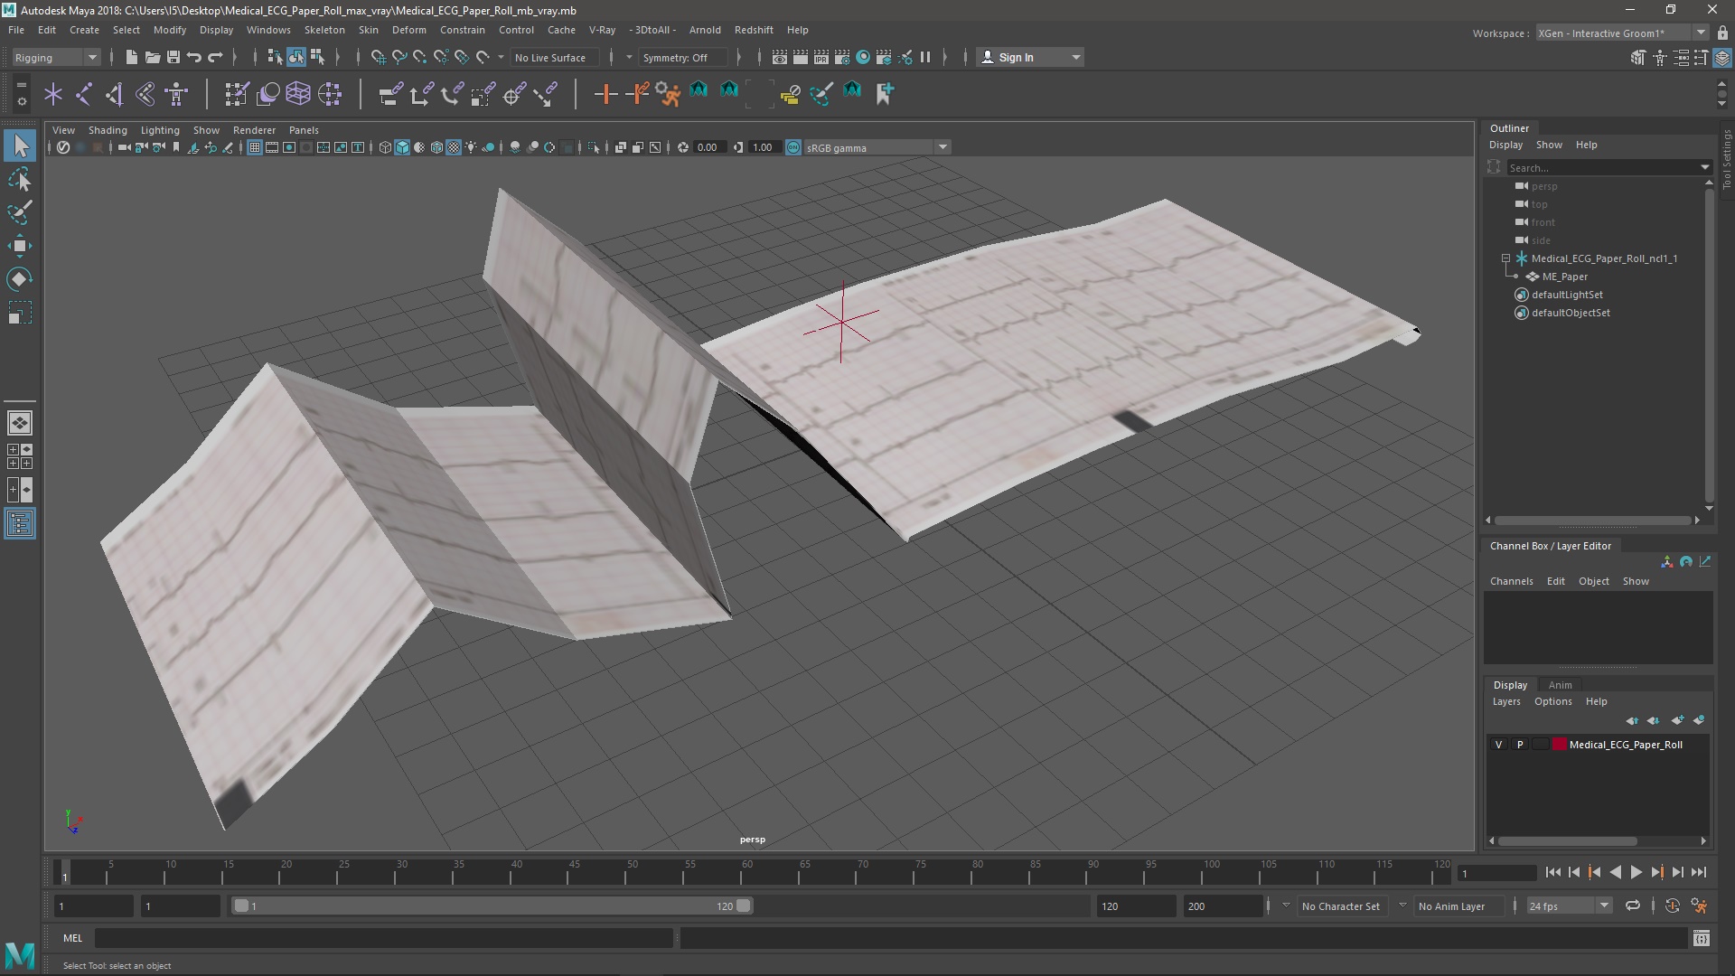Open the V-Ray menu

(x=602, y=30)
